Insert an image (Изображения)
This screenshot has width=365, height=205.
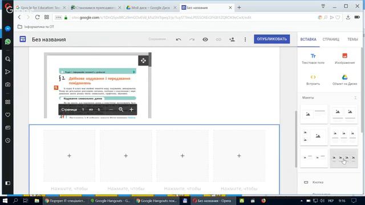(x=344, y=59)
